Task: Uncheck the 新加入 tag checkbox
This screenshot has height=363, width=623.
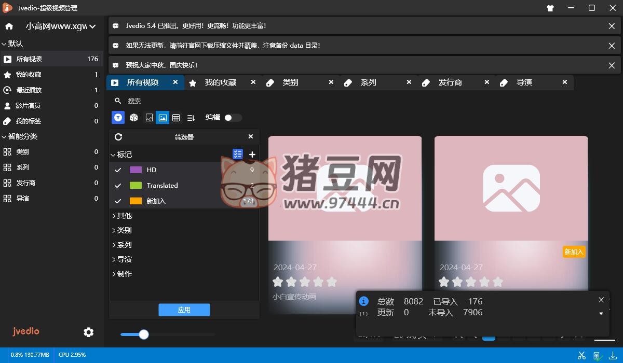Action: coord(118,201)
